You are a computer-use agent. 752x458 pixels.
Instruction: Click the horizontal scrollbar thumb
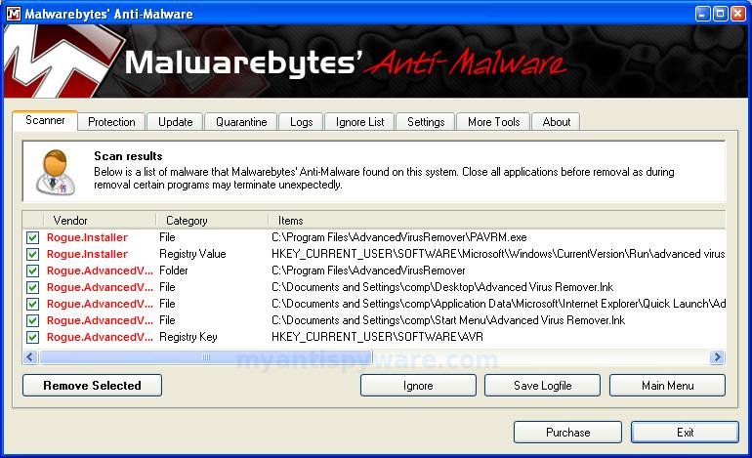click(x=206, y=357)
